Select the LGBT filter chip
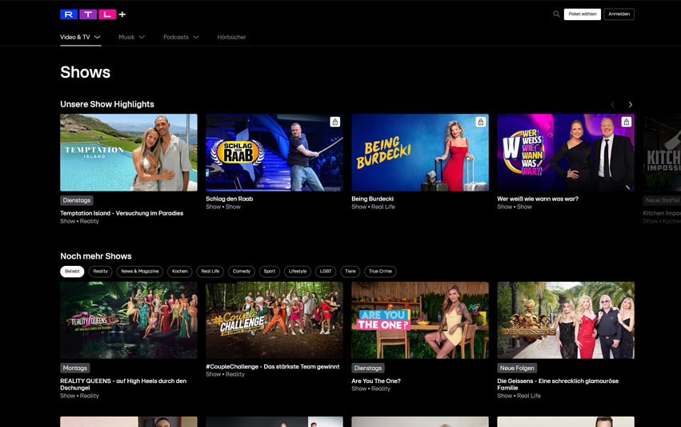The image size is (681, 427). 326,272
